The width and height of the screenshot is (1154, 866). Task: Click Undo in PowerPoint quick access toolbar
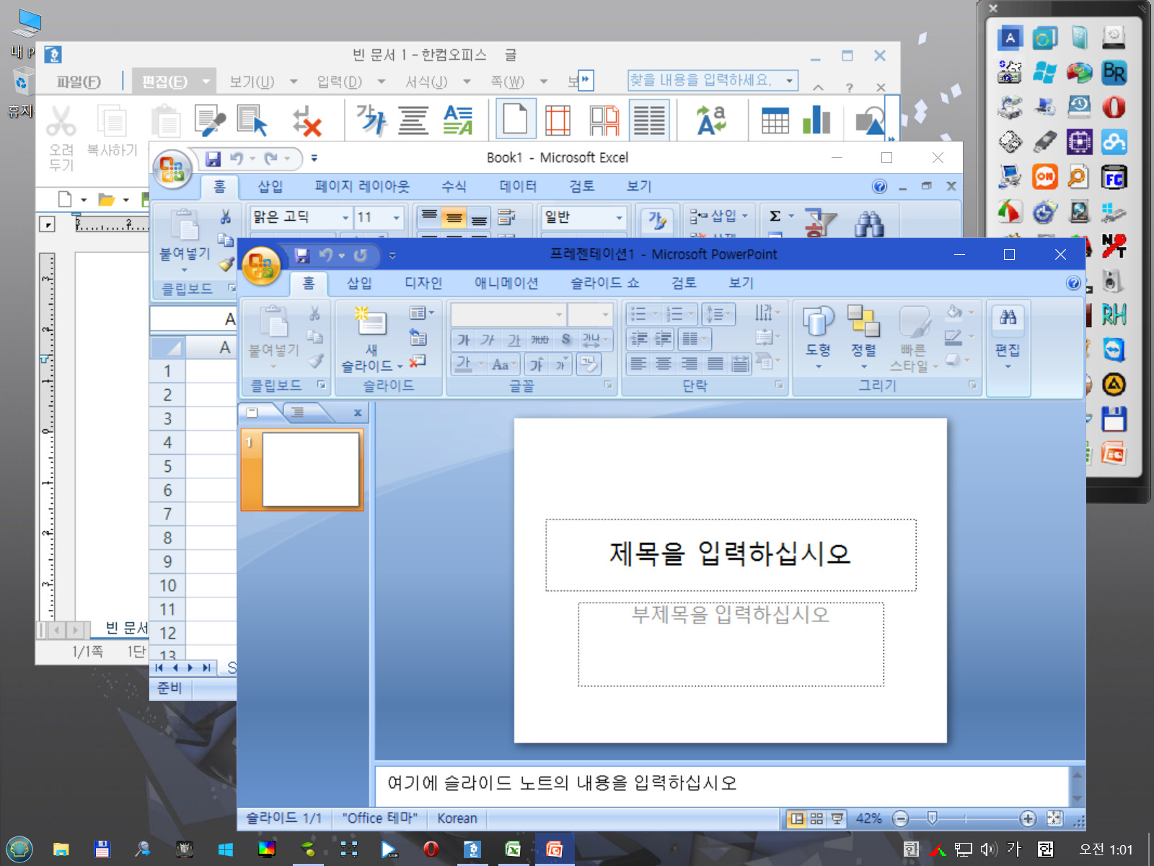pyautogui.click(x=326, y=255)
